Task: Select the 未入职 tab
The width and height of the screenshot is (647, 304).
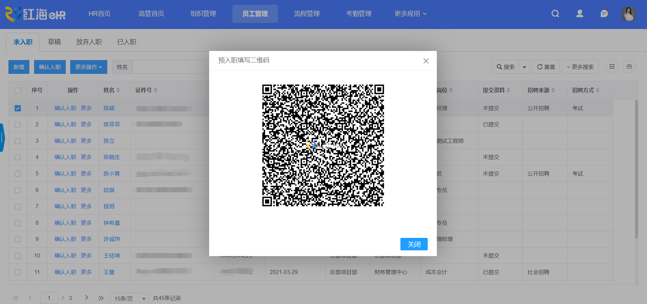Action: [23, 42]
